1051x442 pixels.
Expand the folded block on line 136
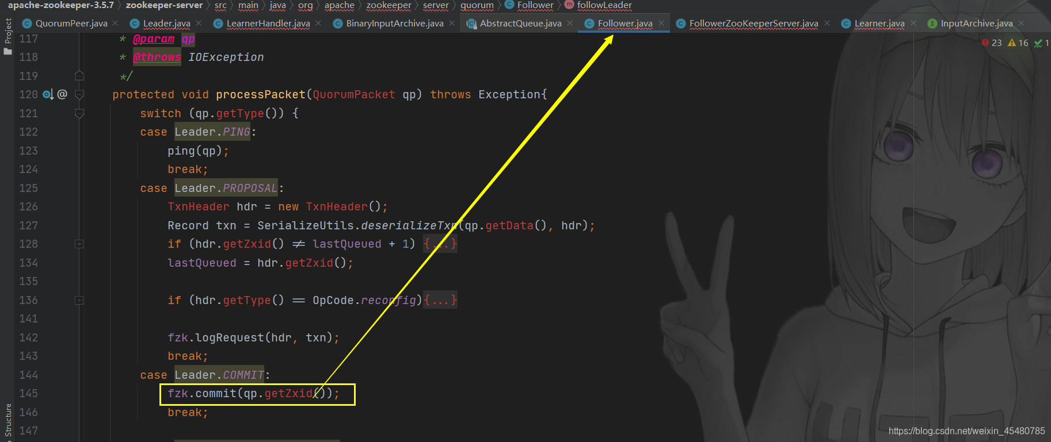(79, 300)
